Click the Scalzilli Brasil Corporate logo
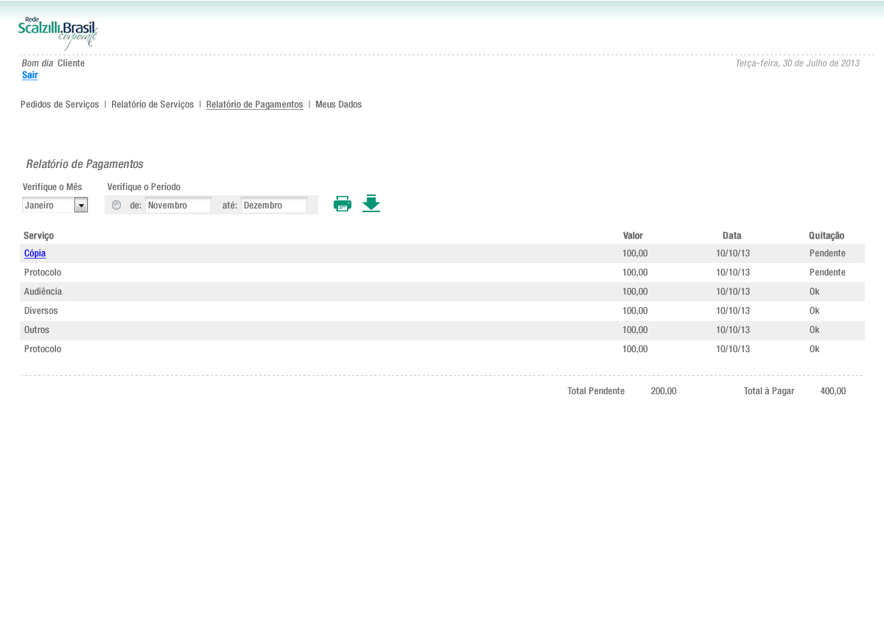 coord(58,33)
